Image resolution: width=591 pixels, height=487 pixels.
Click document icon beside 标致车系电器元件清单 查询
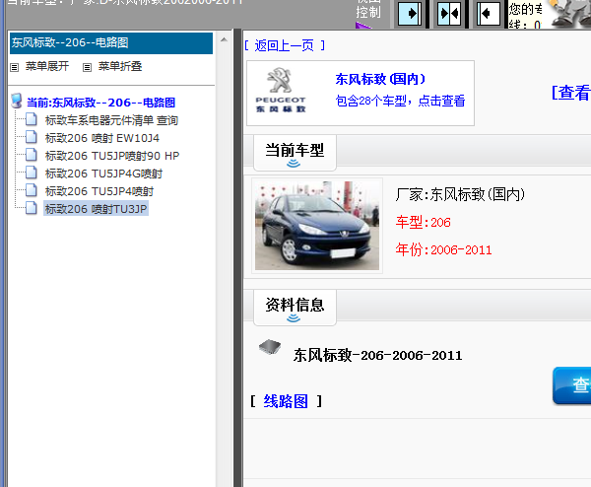pyautogui.click(x=32, y=119)
